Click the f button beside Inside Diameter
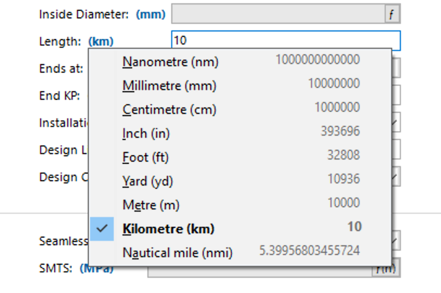This screenshot has height=293, width=441. [392, 15]
